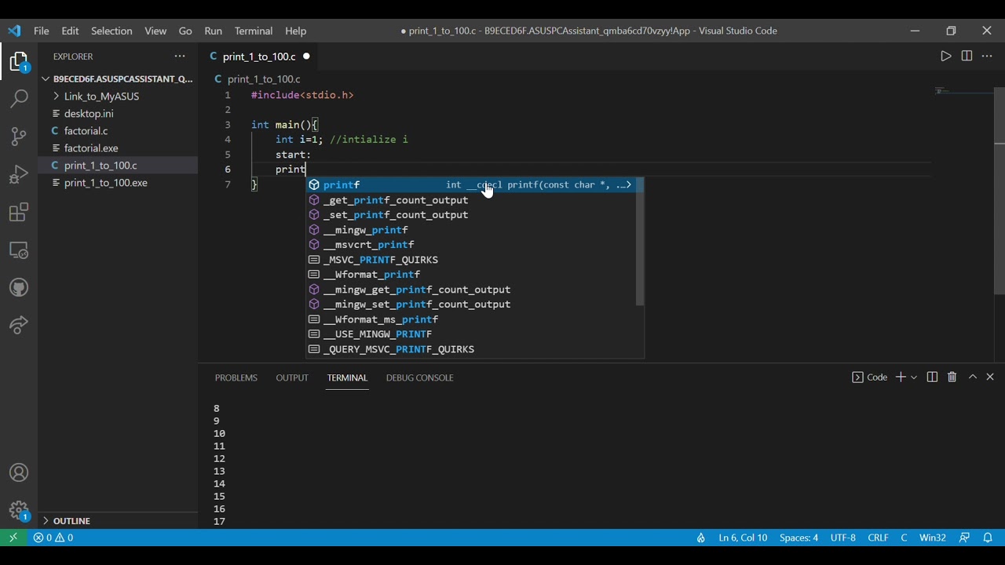
Task: Click the Run Code play icon
Action: [945, 56]
